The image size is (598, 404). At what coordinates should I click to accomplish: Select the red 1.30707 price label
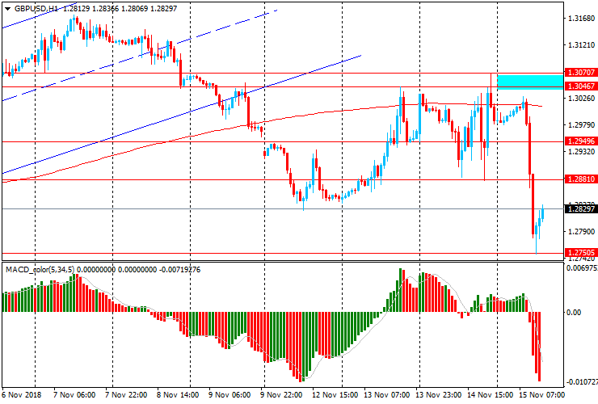[x=581, y=73]
